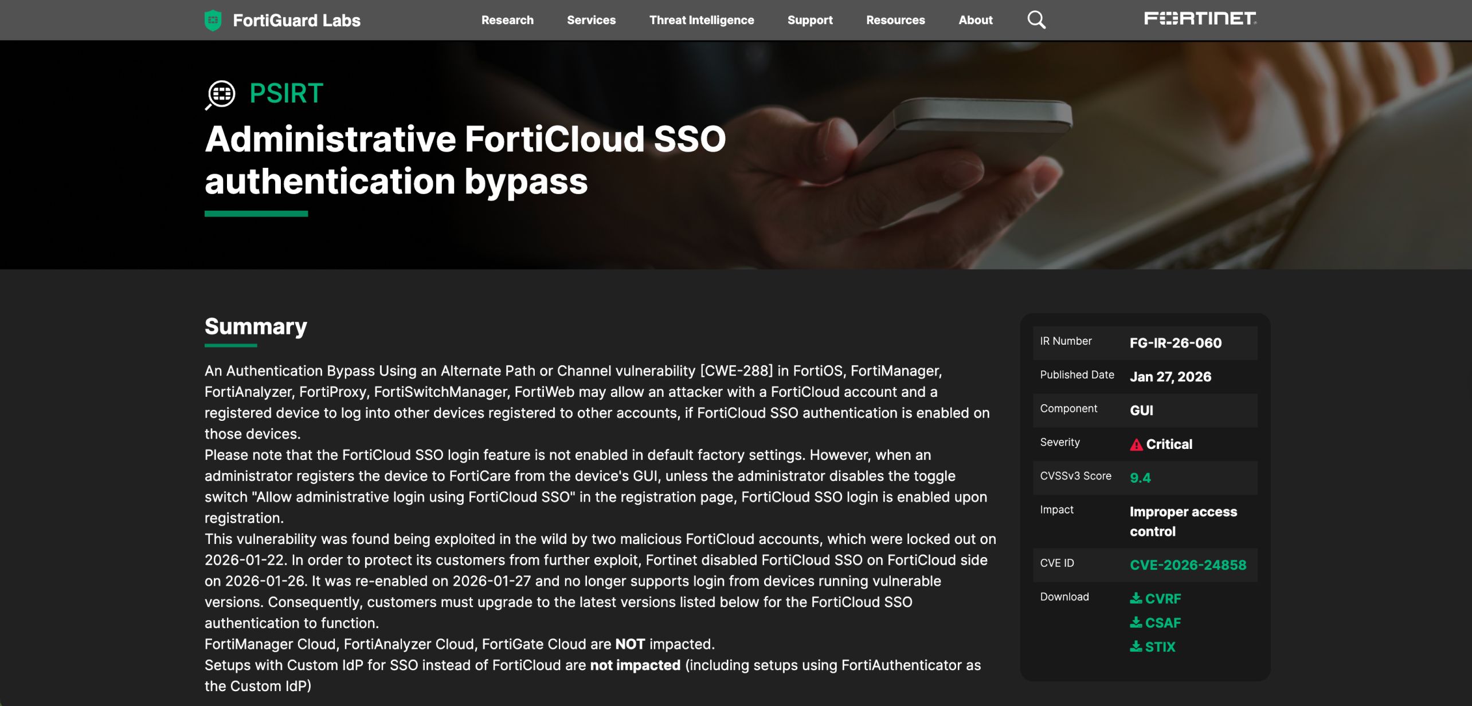Open the CVE-2026-24858 link
1472x706 pixels.
point(1188,565)
